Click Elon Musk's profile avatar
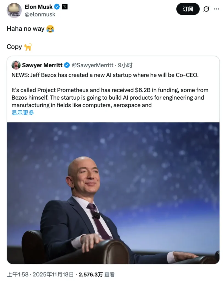 [14, 10]
